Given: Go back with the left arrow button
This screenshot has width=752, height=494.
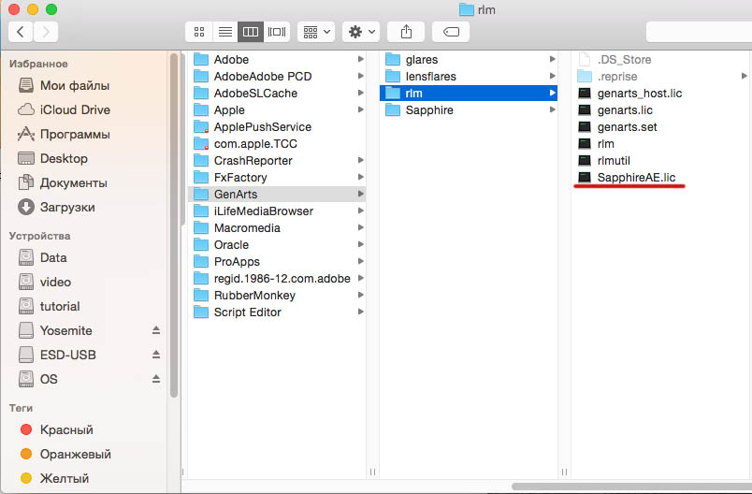Looking at the screenshot, I should 21,32.
